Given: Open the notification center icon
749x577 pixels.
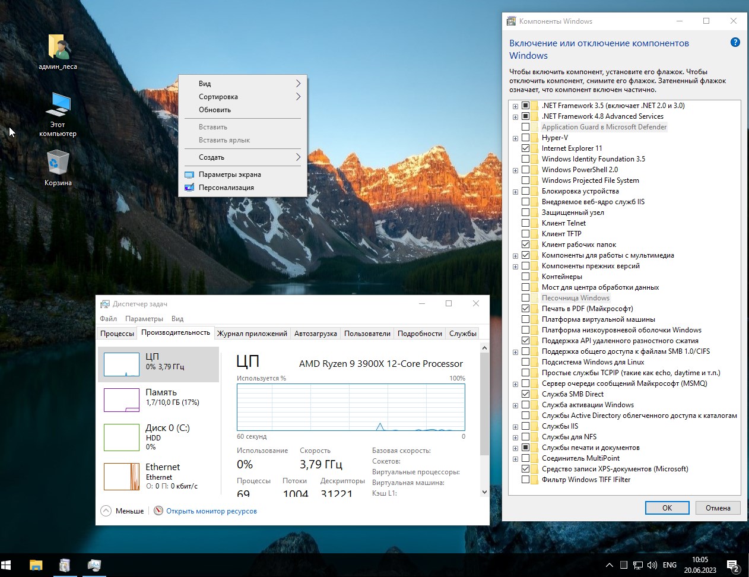Looking at the screenshot, I should [x=732, y=566].
